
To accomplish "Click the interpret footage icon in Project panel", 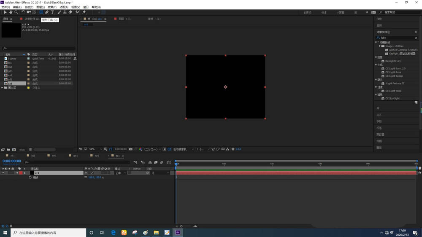I will (x=3, y=150).
